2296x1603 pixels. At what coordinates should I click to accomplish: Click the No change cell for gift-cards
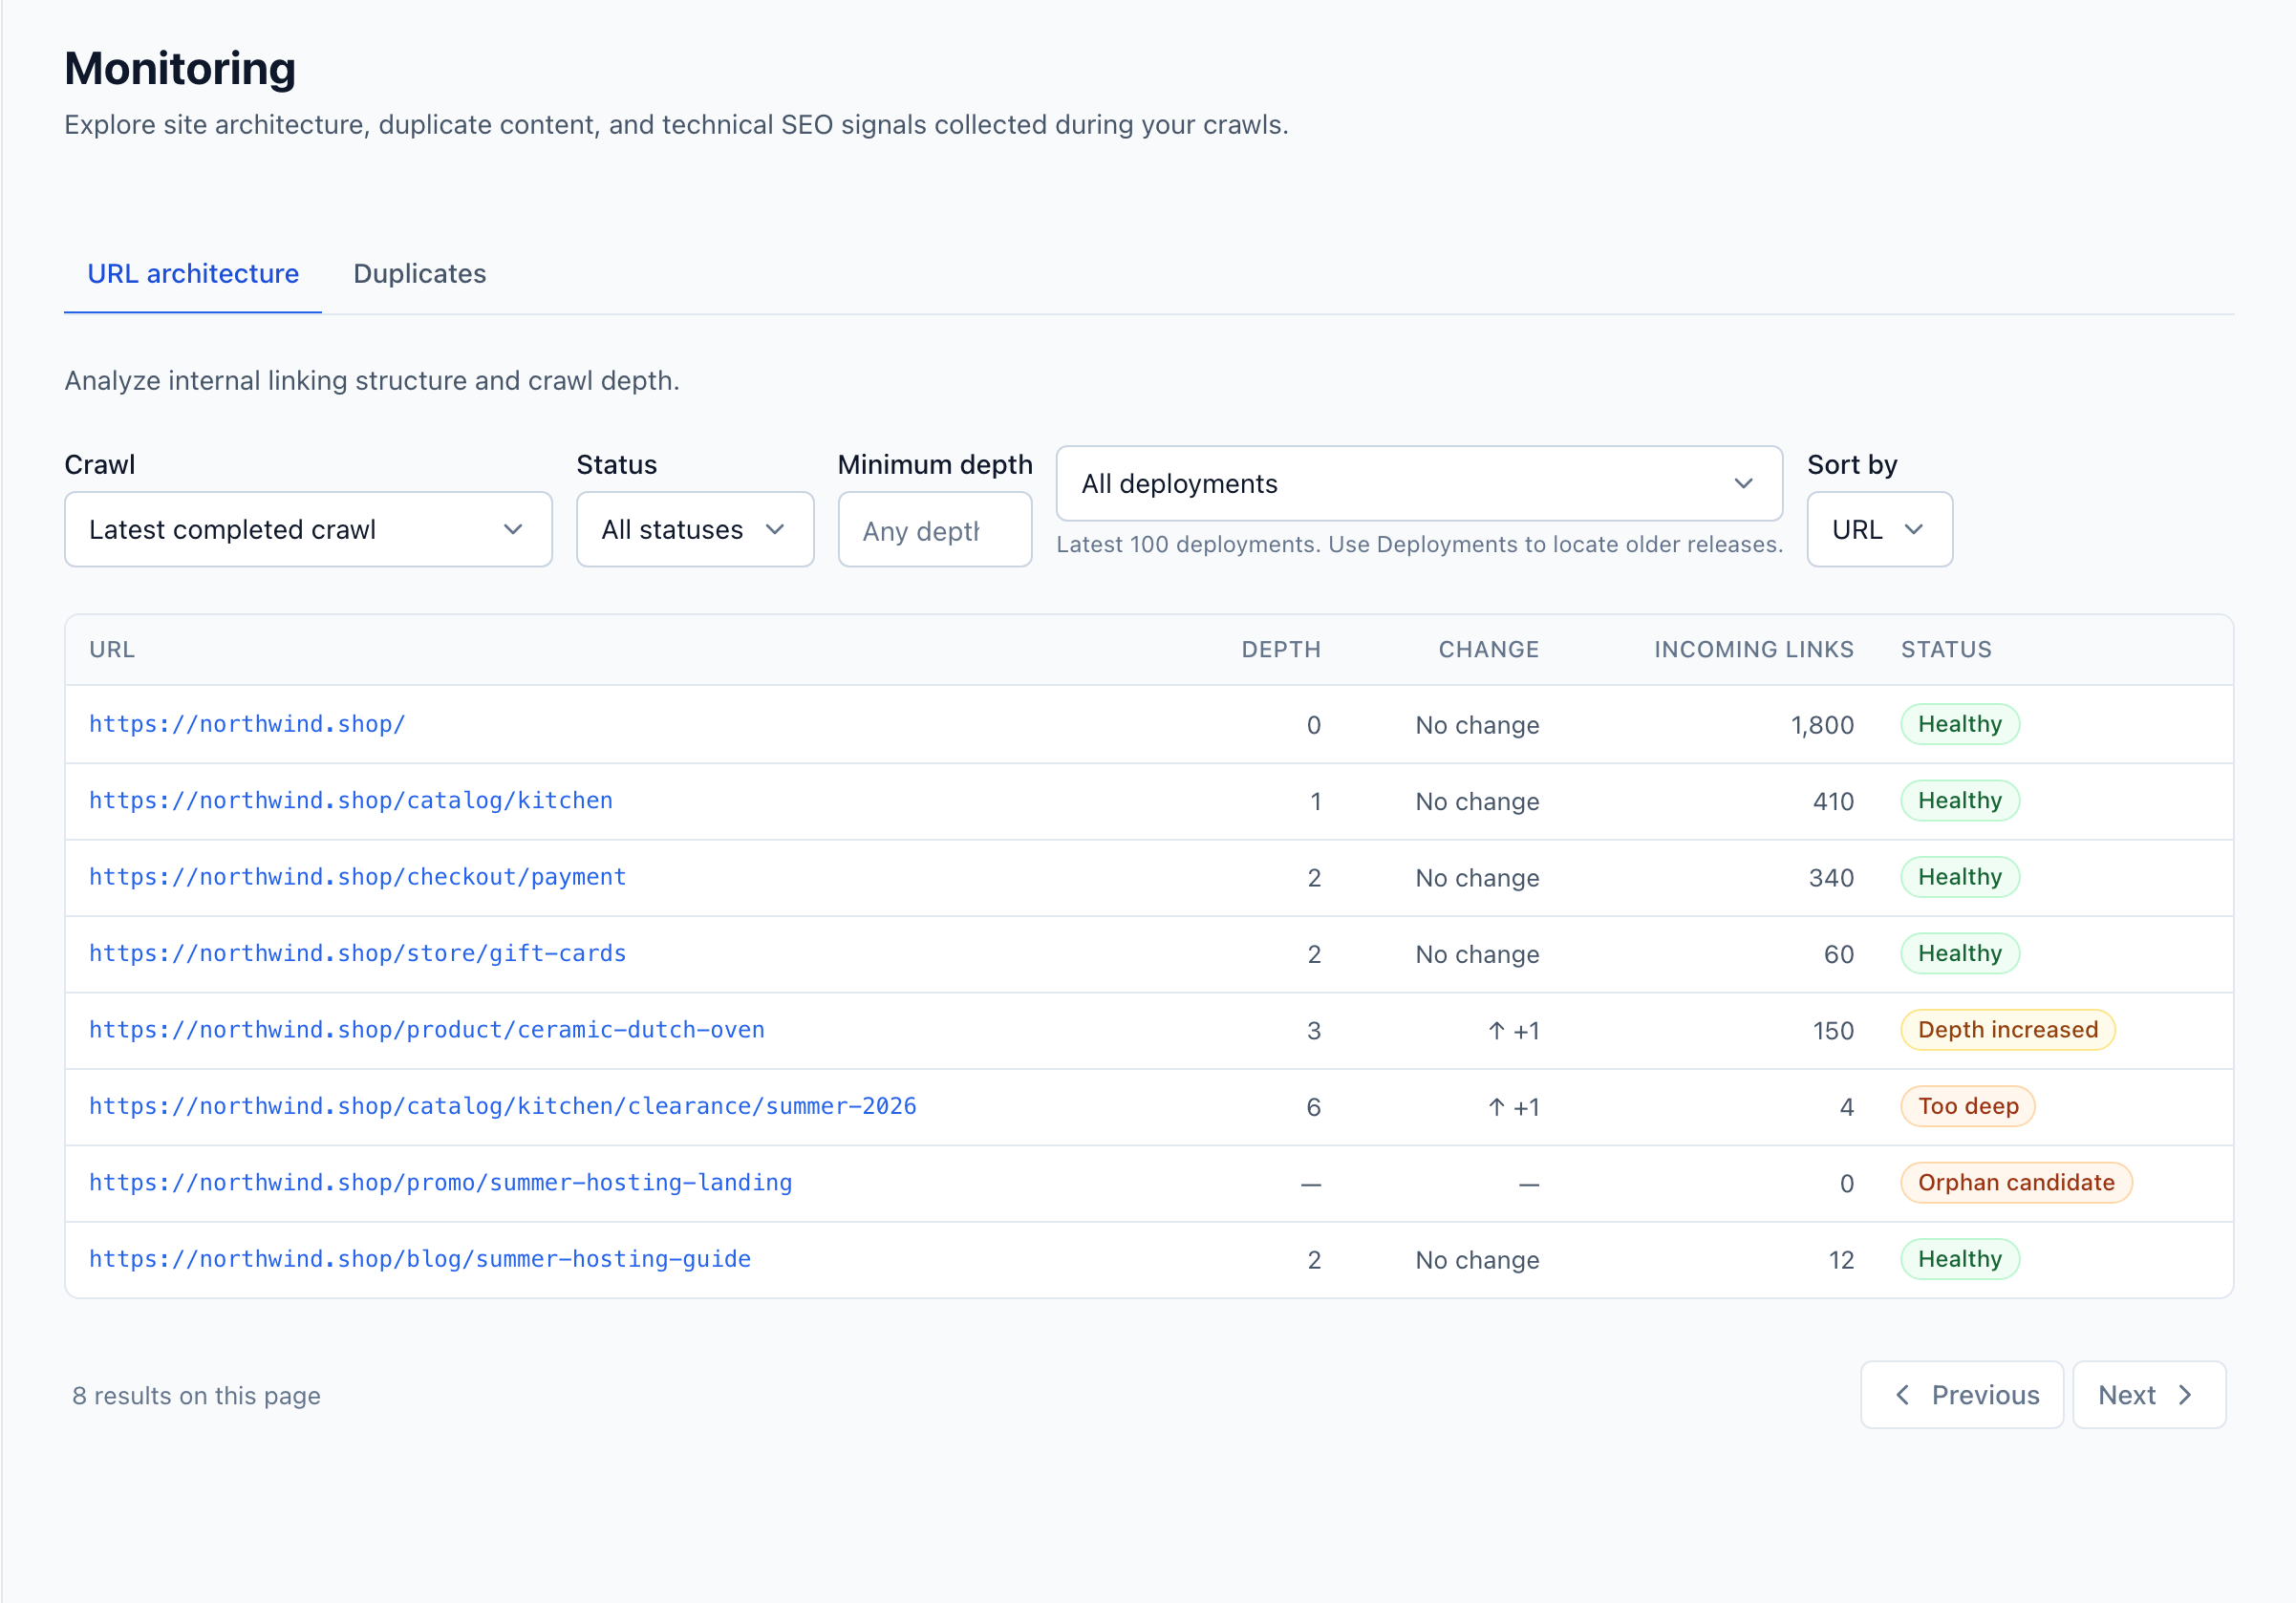[x=1477, y=954]
